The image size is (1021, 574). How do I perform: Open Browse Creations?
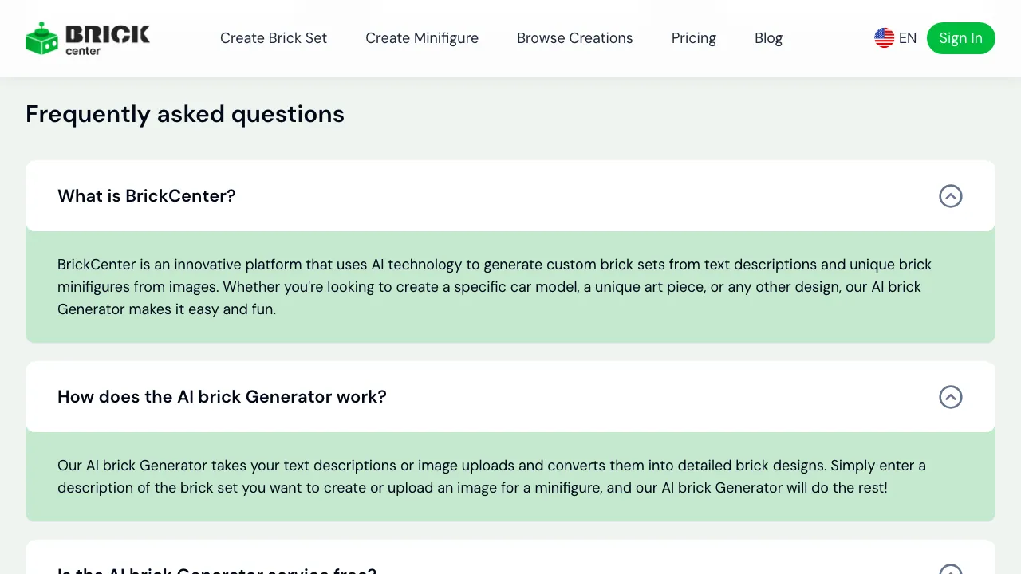[574, 37]
